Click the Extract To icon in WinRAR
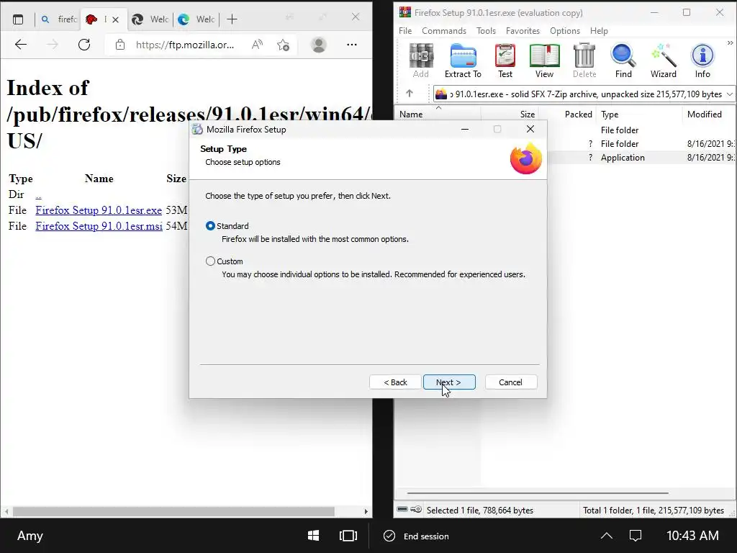Image resolution: width=737 pixels, height=553 pixels. [463, 60]
